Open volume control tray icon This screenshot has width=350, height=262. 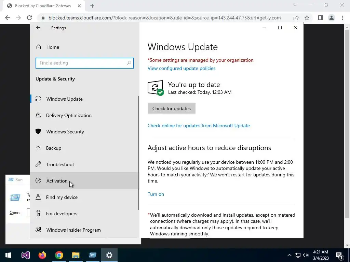click(306, 255)
